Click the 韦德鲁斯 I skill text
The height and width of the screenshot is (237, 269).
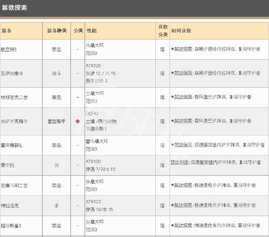[96, 129]
